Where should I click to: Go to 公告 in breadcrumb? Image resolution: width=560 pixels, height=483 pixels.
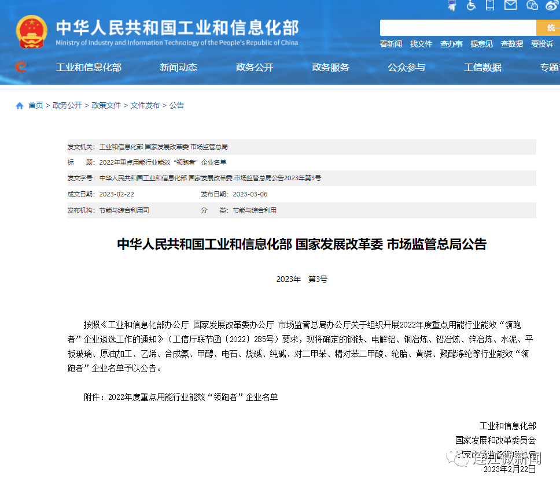pyautogui.click(x=177, y=105)
